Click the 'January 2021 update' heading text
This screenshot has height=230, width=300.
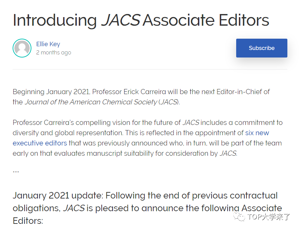(x=58, y=196)
